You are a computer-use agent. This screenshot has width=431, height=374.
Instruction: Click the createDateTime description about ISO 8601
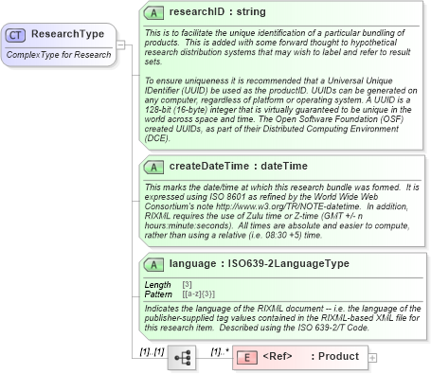tap(281, 211)
